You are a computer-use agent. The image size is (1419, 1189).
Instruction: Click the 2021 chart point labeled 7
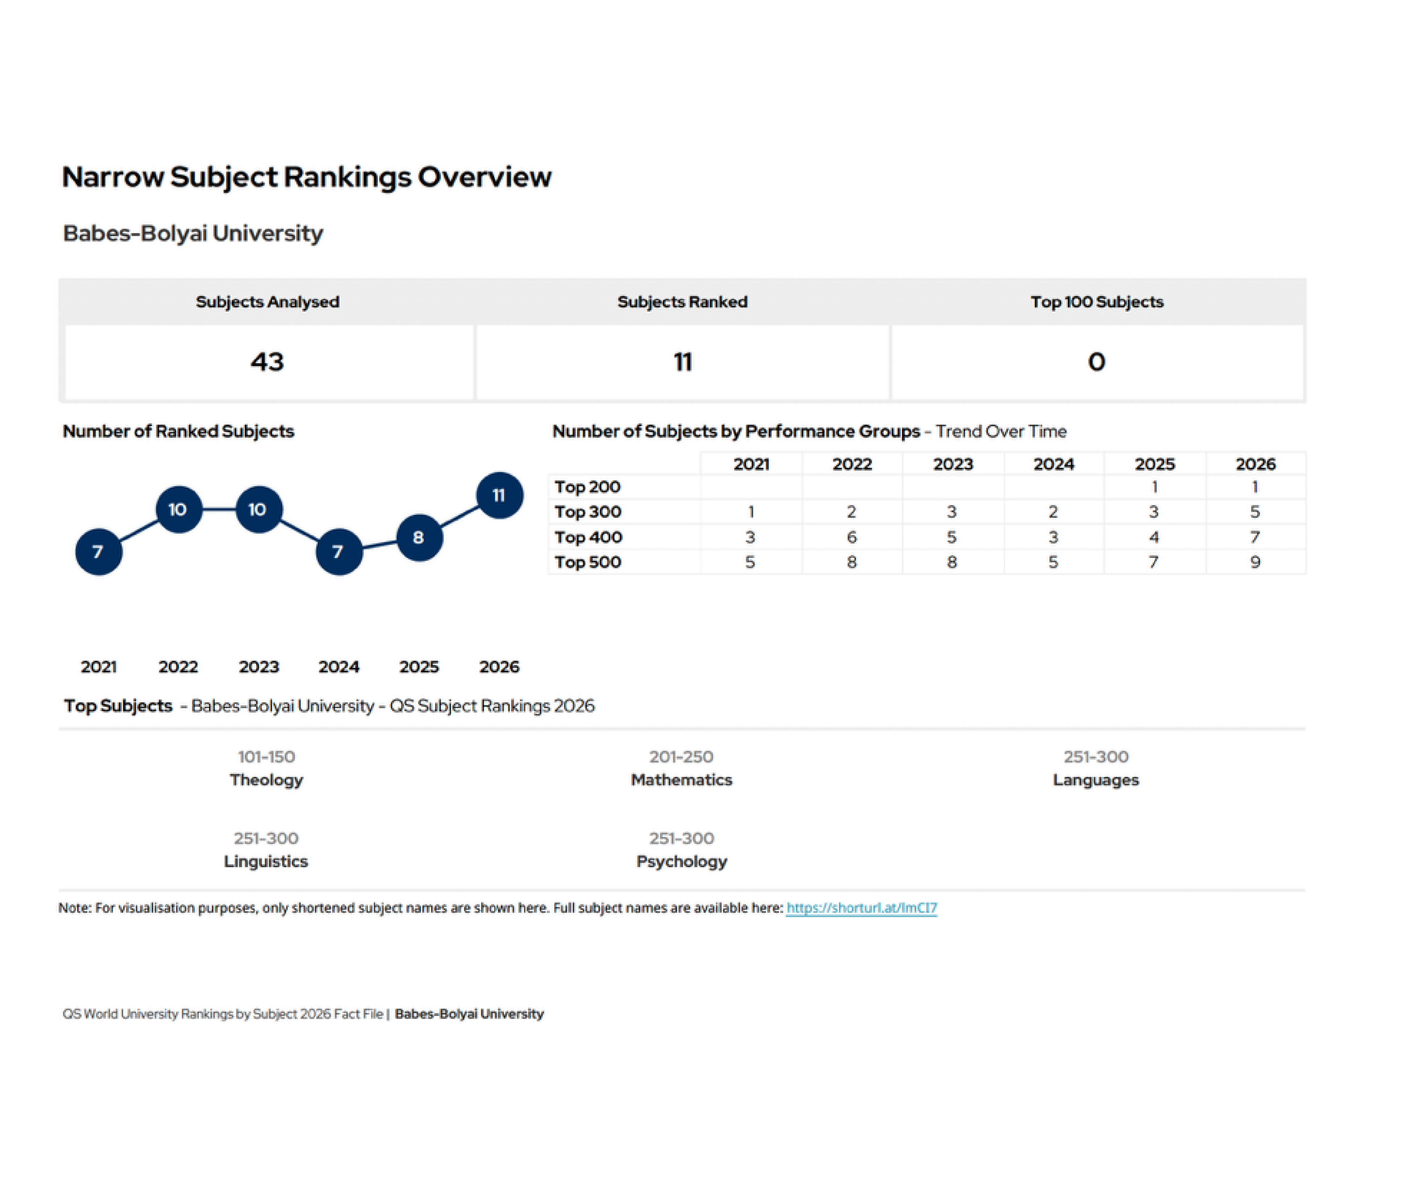(x=99, y=552)
